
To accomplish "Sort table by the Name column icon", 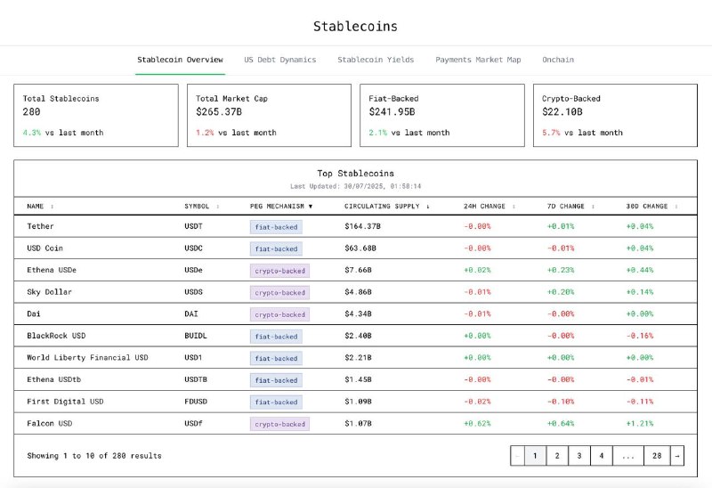I will pyautogui.click(x=52, y=206).
